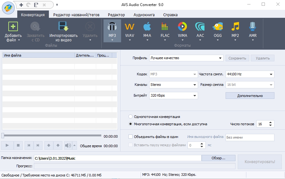
Task: Click the Add File (Добавить файл) icon
Action: coord(13,27)
